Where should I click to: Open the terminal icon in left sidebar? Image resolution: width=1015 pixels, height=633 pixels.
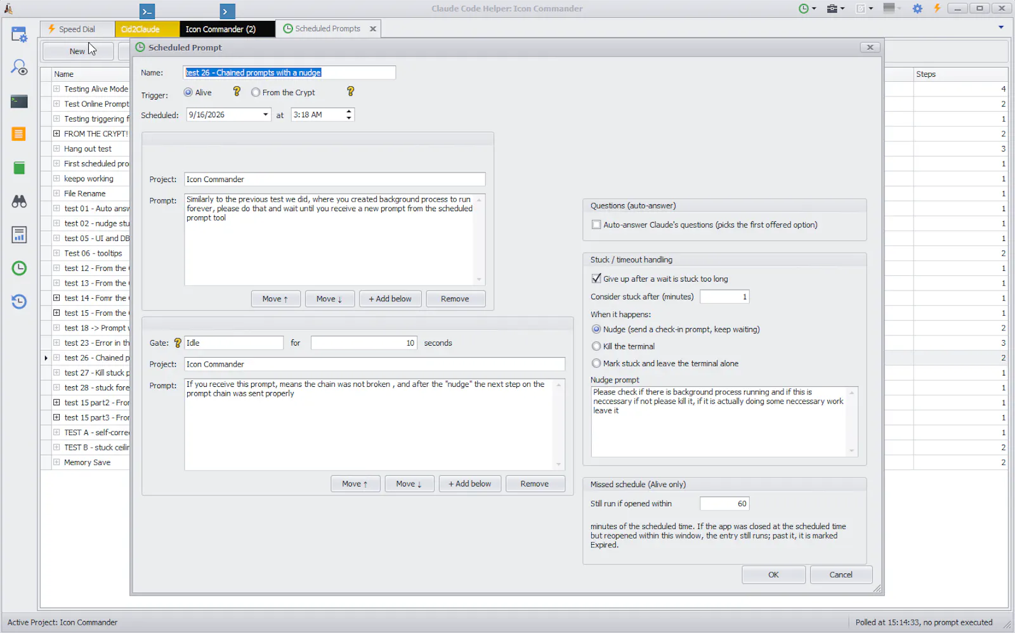19,101
